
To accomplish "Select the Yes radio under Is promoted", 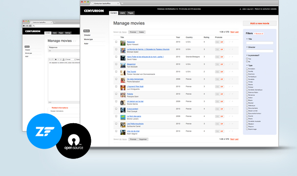I will click(247, 59).
